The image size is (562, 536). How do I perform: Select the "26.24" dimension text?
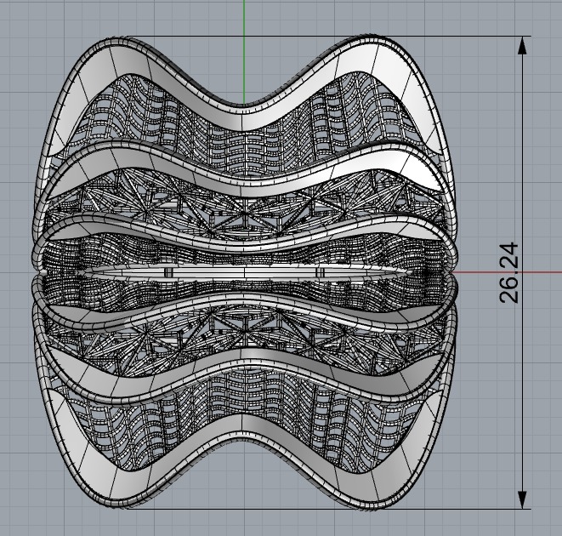508,272
